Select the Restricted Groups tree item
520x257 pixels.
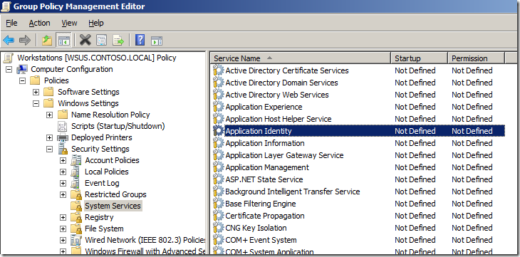coord(115,194)
